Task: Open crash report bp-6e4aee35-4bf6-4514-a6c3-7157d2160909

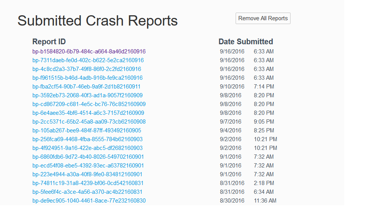Action: click(88, 113)
